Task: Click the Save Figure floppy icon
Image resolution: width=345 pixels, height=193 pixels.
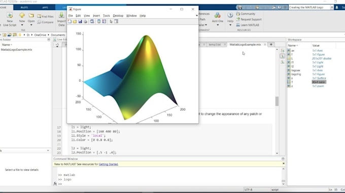Action: pos(80,21)
